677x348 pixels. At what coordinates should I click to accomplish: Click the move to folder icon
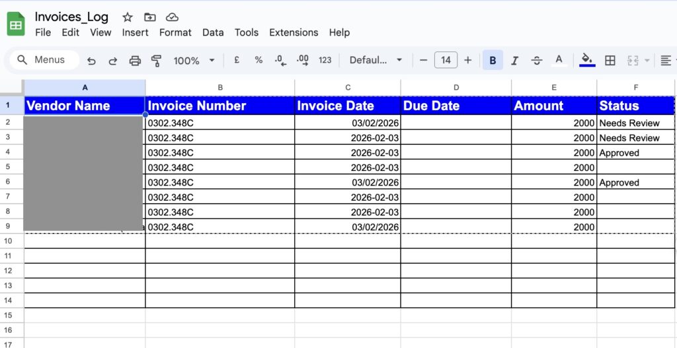150,17
